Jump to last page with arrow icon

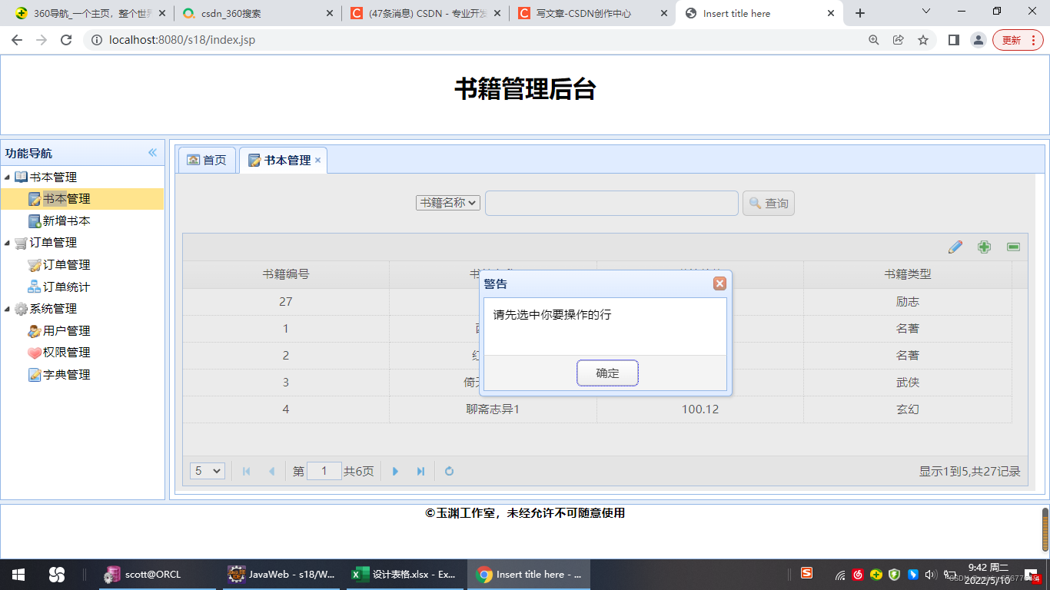(x=420, y=471)
